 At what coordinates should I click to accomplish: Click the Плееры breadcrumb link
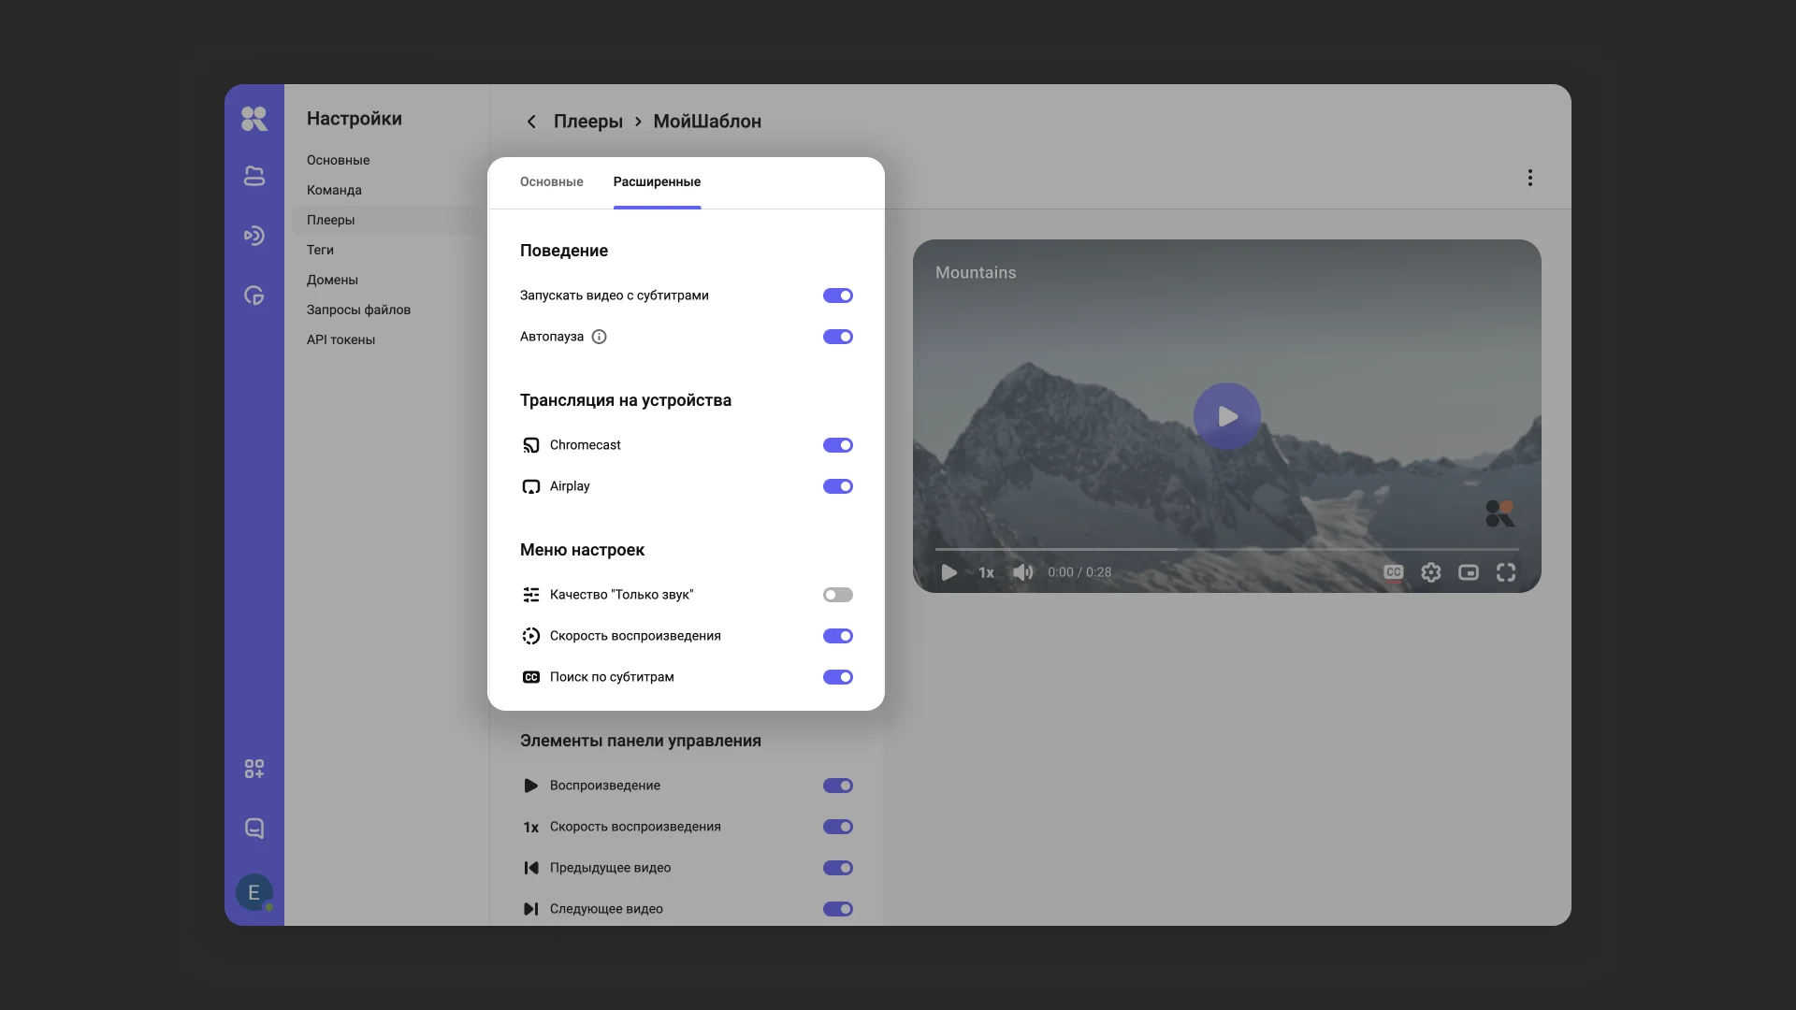(587, 122)
